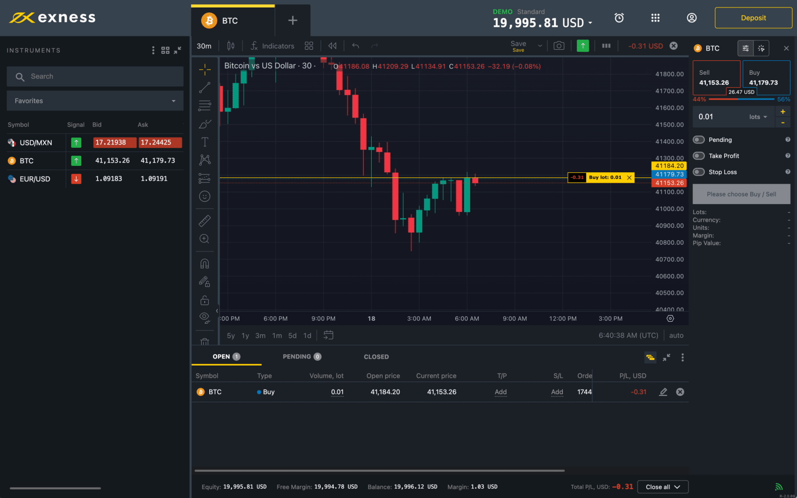Image resolution: width=797 pixels, height=498 pixels.
Task: Switch to the CLOSED positions tab
Action: click(x=376, y=357)
